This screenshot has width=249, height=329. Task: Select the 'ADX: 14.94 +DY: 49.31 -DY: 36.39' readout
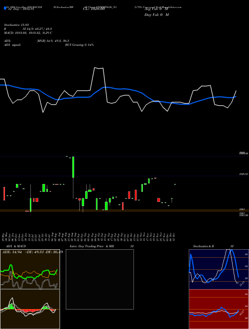coord(32,252)
